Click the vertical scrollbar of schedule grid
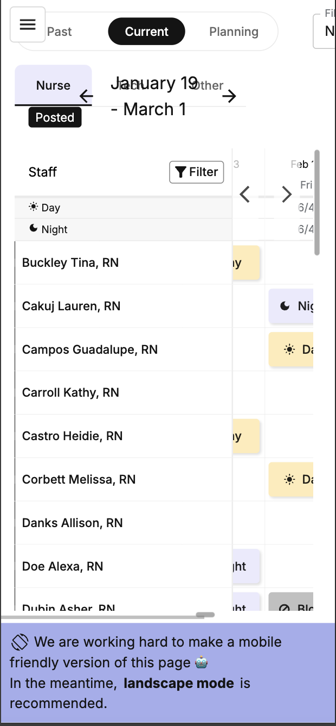 [317, 203]
